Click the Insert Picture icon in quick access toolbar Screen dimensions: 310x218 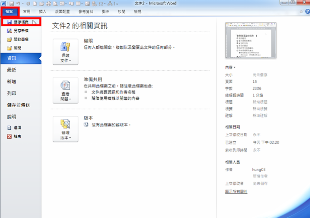pos(87,4)
